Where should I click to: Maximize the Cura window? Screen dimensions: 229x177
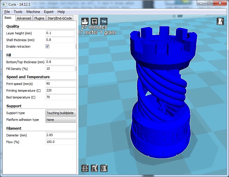click(209, 3)
